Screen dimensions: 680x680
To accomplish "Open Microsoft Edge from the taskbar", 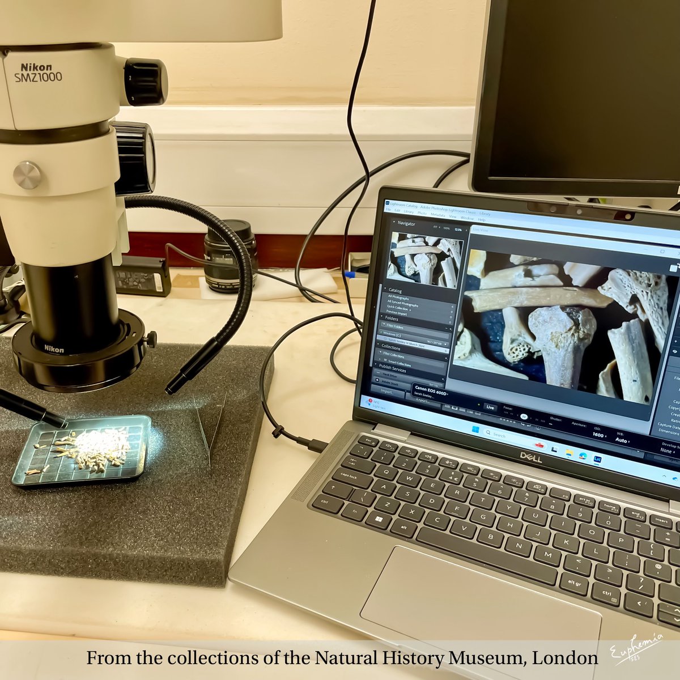I will click(x=583, y=456).
